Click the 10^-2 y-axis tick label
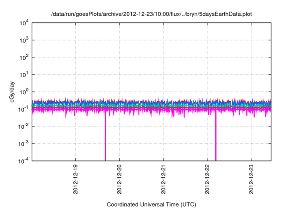This screenshot has width=299, height=209. pyautogui.click(x=23, y=126)
